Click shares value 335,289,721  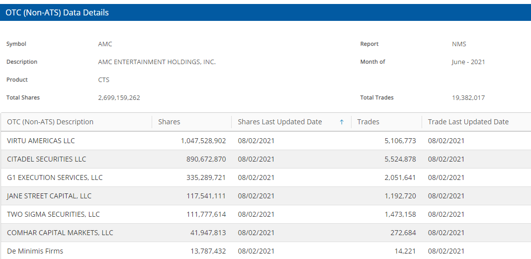(206, 177)
